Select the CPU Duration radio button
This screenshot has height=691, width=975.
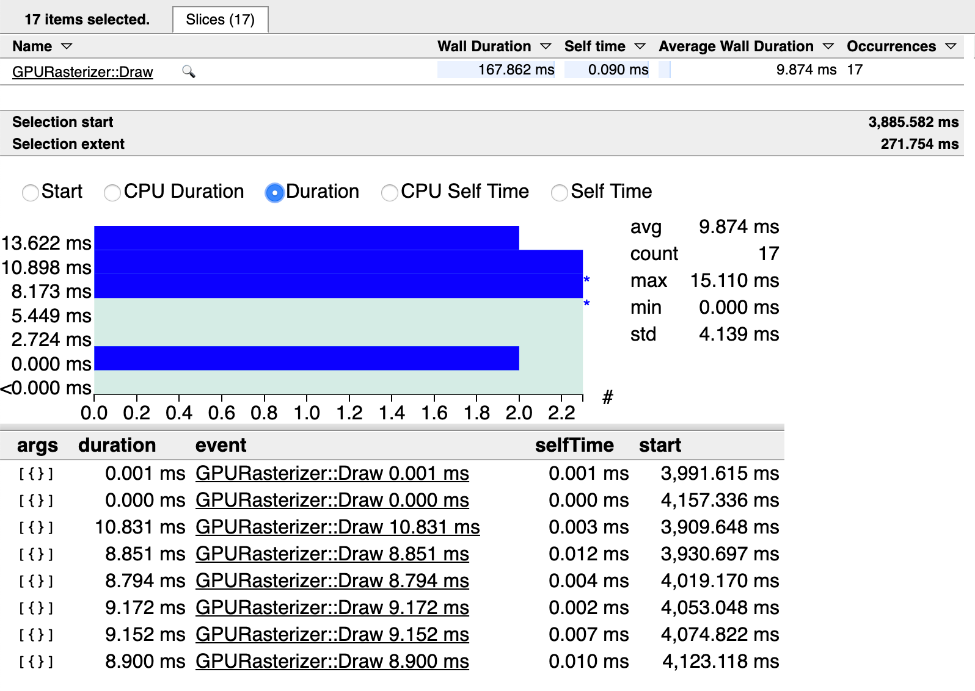coord(112,193)
